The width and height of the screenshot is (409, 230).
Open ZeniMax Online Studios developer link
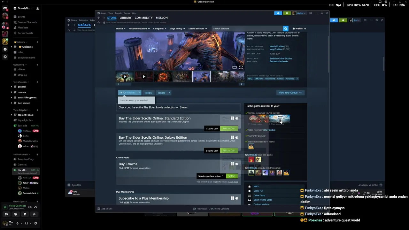[x=281, y=58]
